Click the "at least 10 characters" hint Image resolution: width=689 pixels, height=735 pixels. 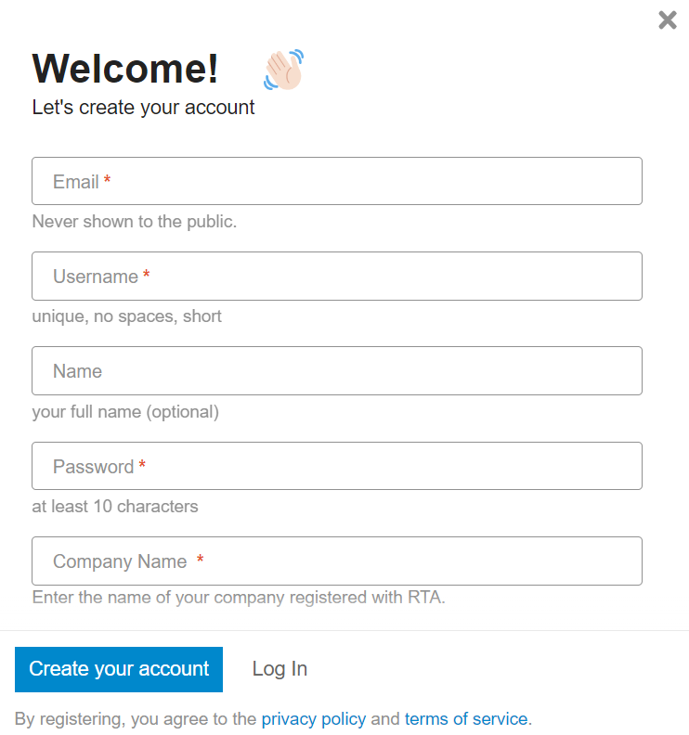(x=115, y=507)
